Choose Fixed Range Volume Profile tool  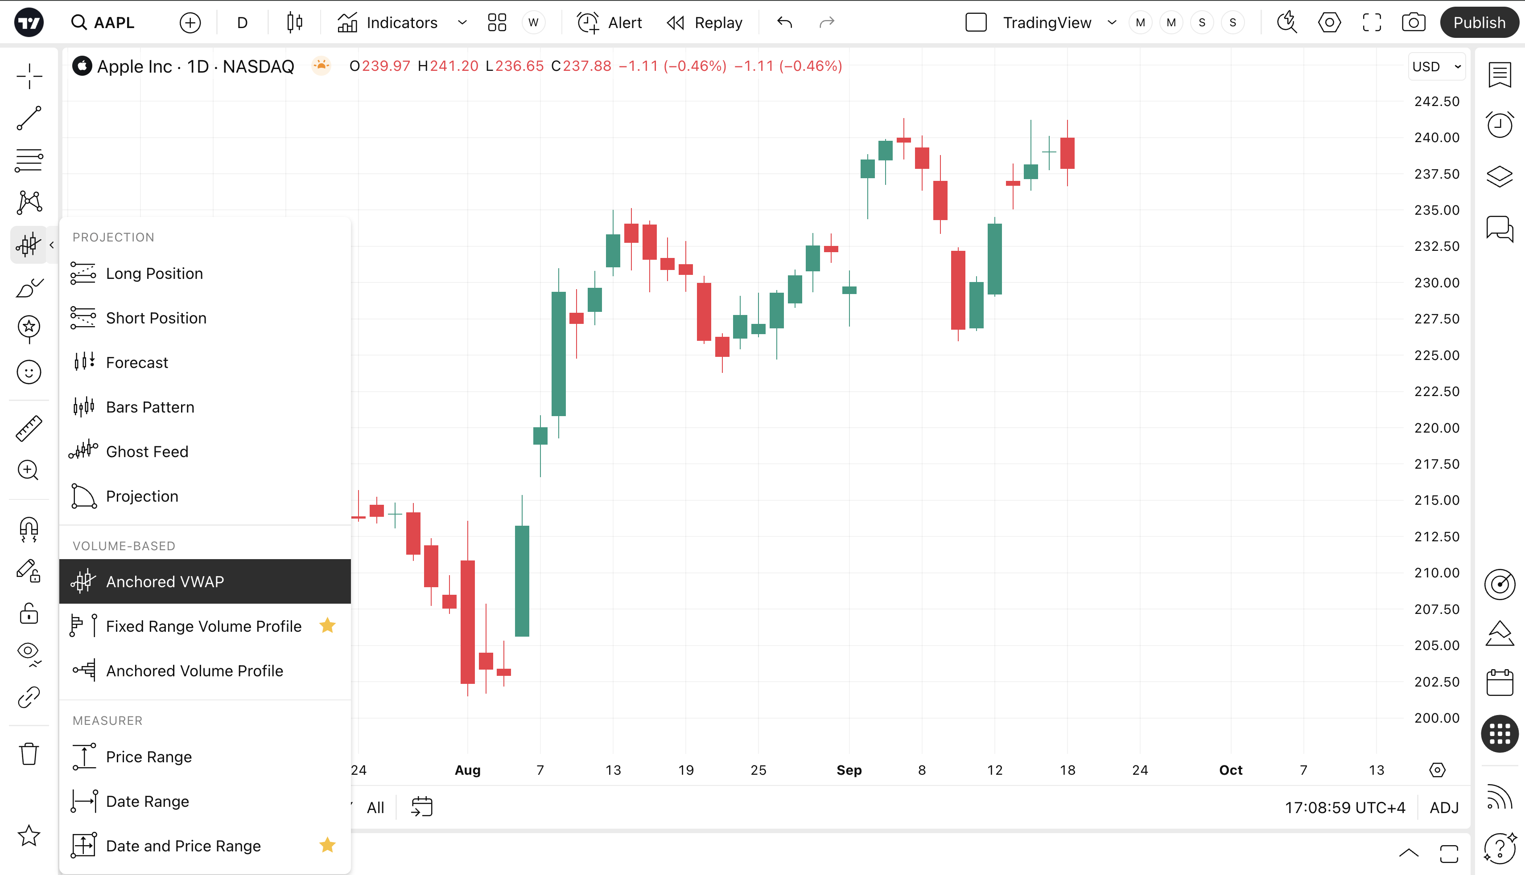203,626
